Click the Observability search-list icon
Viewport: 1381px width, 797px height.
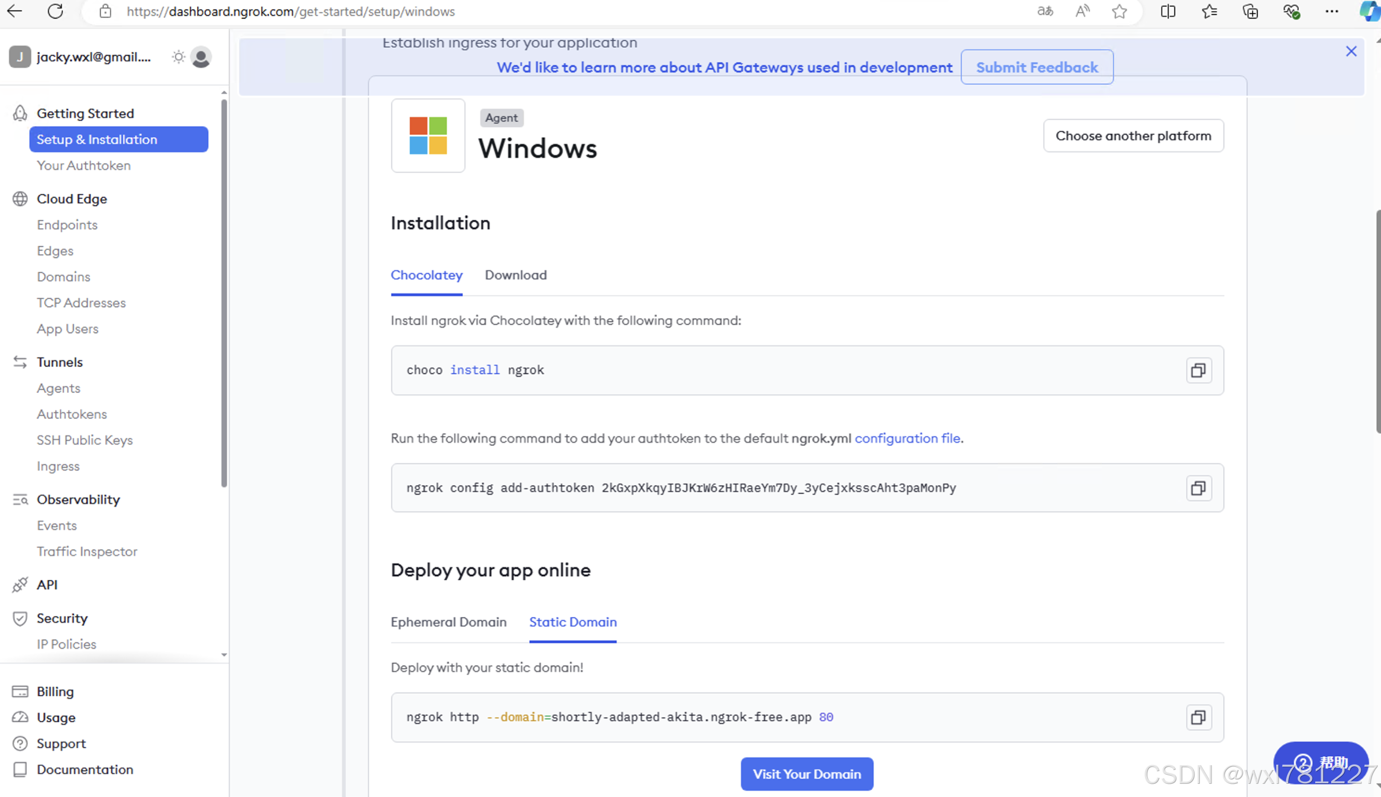(x=20, y=499)
